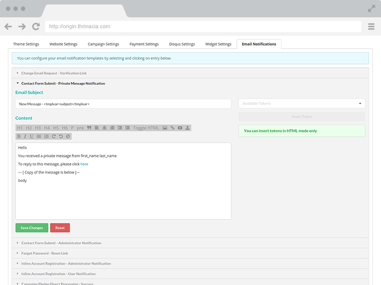Image resolution: width=381 pixels, height=285 pixels.
Task: Focus the browser address bar
Action: coord(203,26)
